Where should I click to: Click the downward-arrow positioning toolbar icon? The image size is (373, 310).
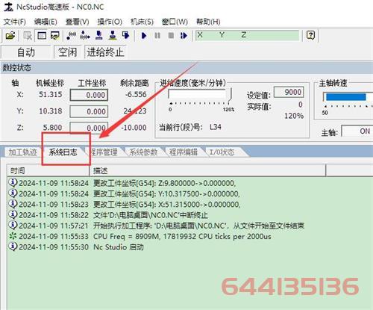point(85,36)
